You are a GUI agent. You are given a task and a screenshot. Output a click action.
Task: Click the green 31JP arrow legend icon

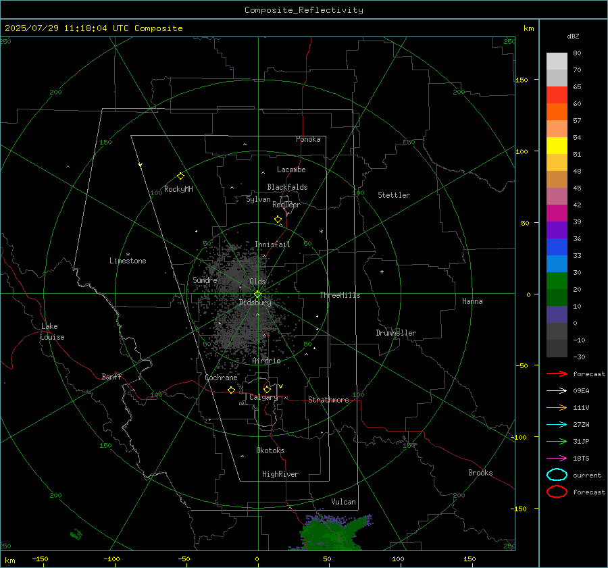557,441
